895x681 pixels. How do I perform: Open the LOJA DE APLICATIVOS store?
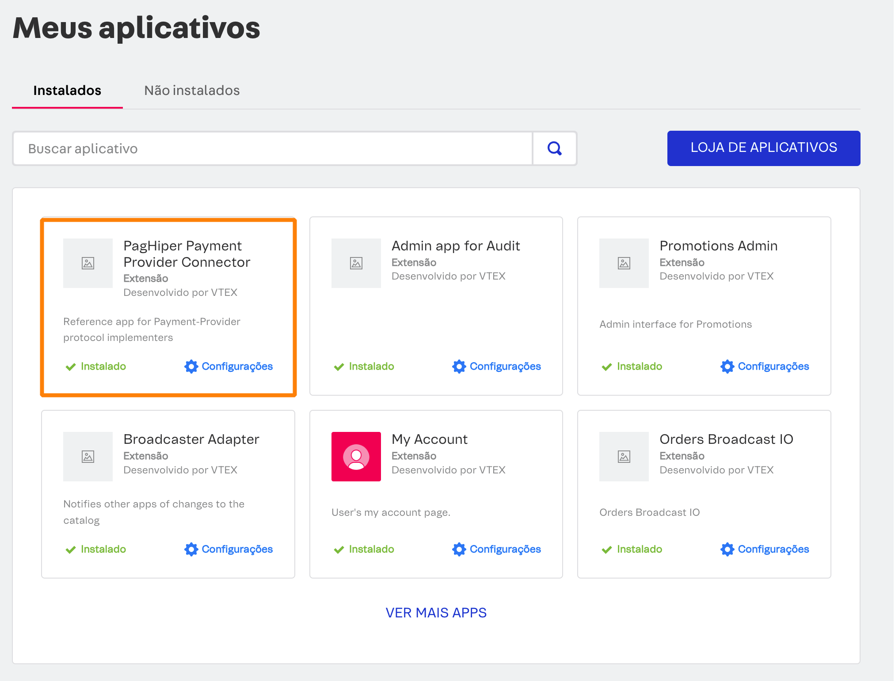[764, 148]
